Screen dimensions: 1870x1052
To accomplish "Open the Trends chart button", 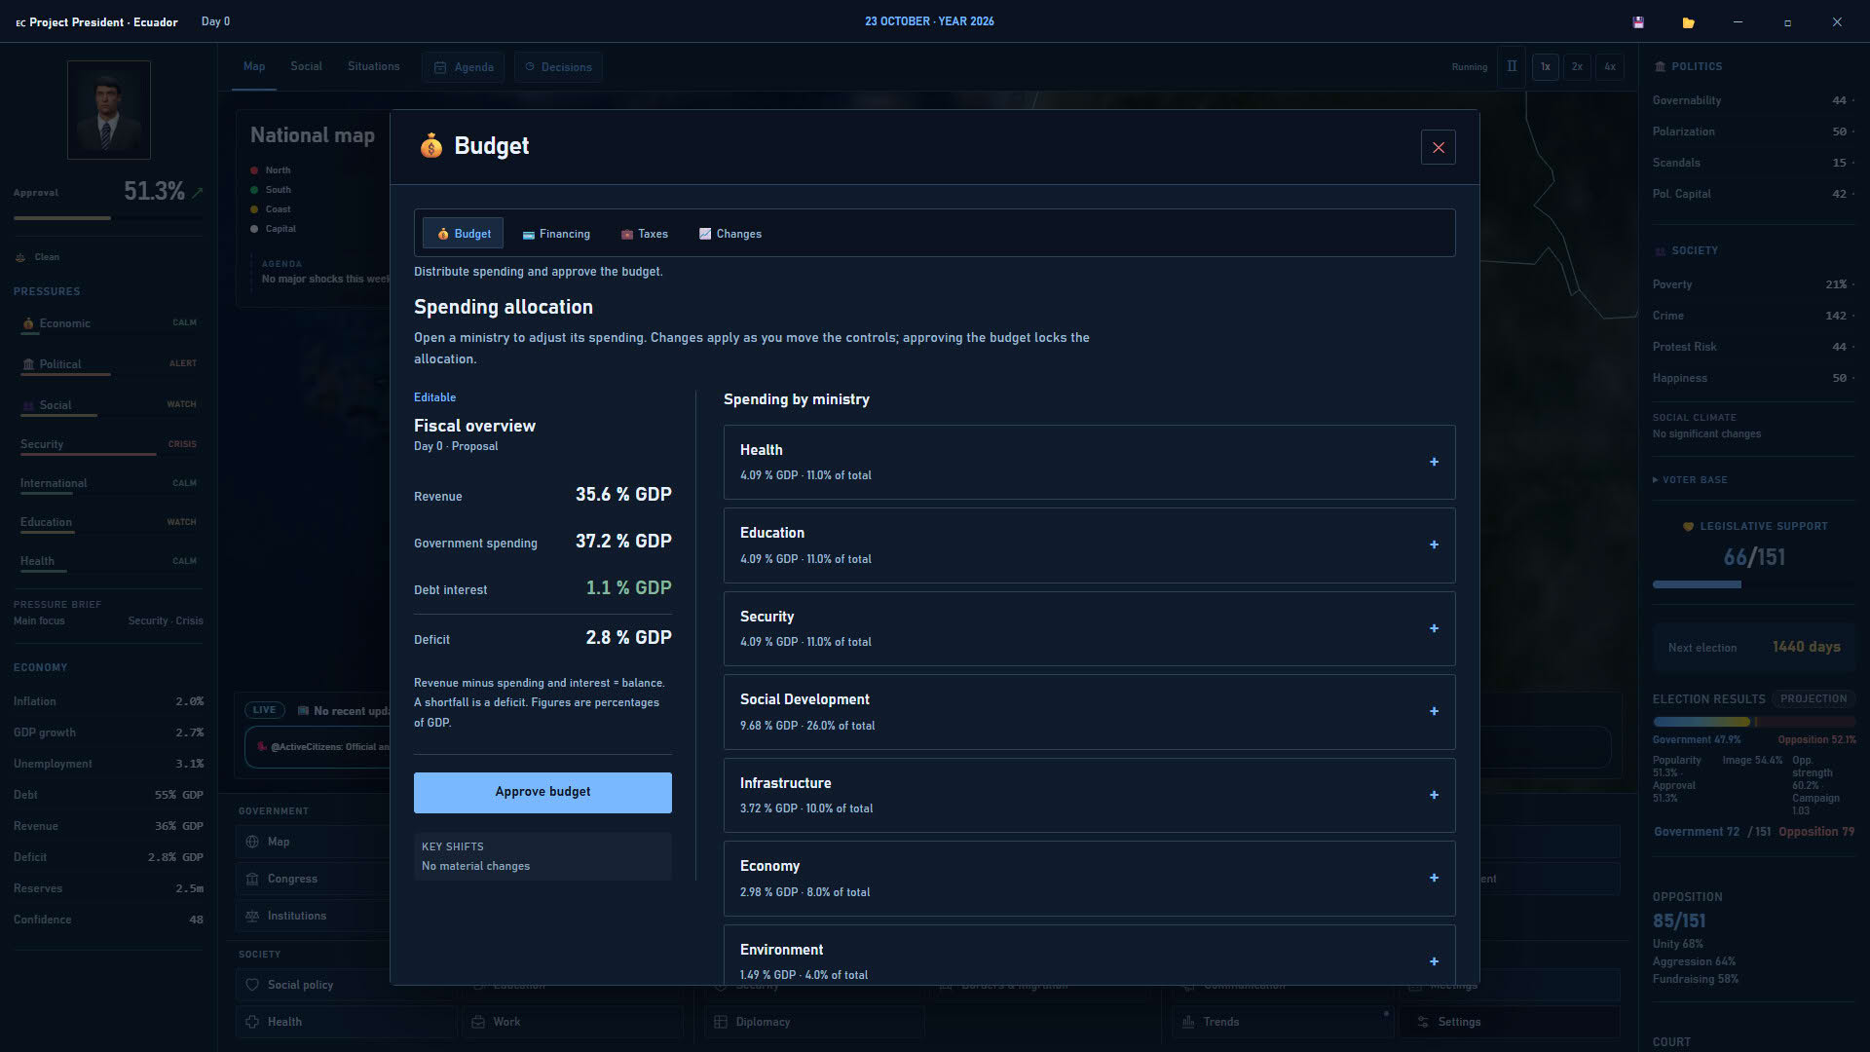I will [x=1283, y=1022].
